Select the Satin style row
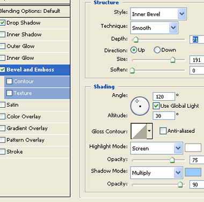The width and height of the screenshot is (204, 202). pos(35,105)
